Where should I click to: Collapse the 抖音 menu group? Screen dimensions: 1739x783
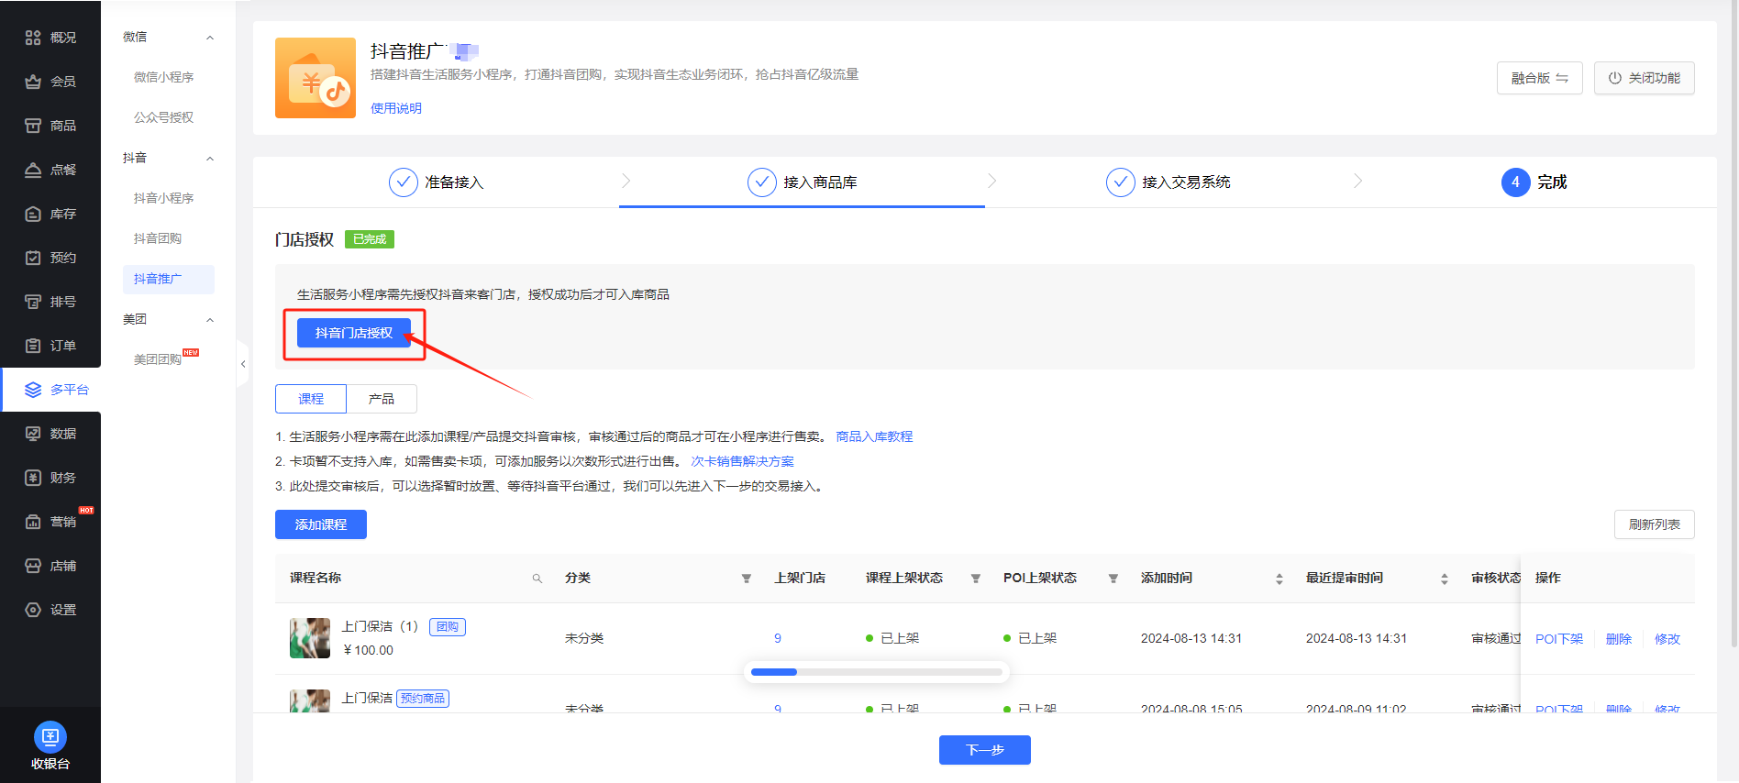pos(210,159)
